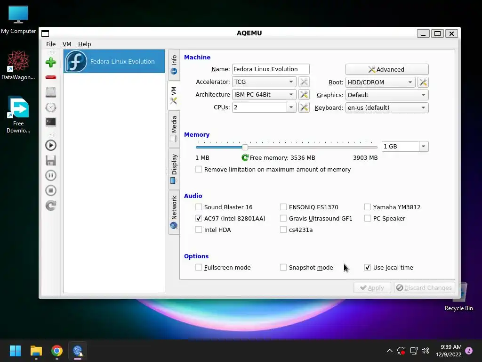The height and width of the screenshot is (362, 482).
Task: Expand the 1 GB memory size dropdown
Action: (423, 146)
